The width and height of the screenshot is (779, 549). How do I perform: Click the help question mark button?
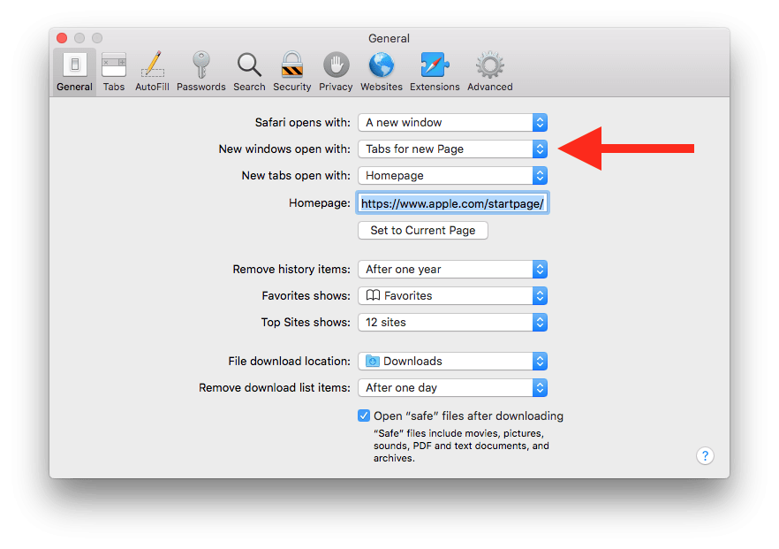click(705, 455)
